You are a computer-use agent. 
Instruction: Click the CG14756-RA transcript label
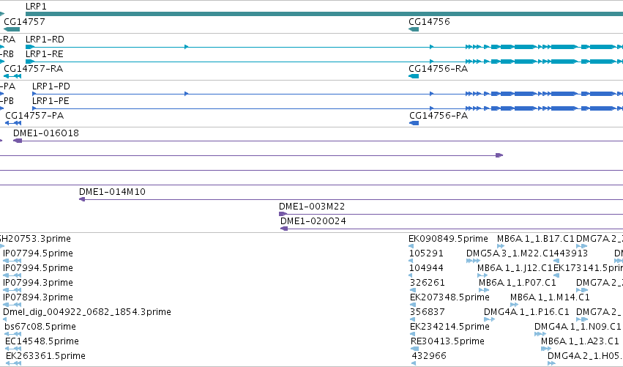[439, 69]
